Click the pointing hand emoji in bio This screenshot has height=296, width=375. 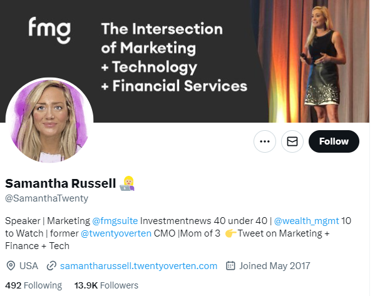tap(230, 233)
